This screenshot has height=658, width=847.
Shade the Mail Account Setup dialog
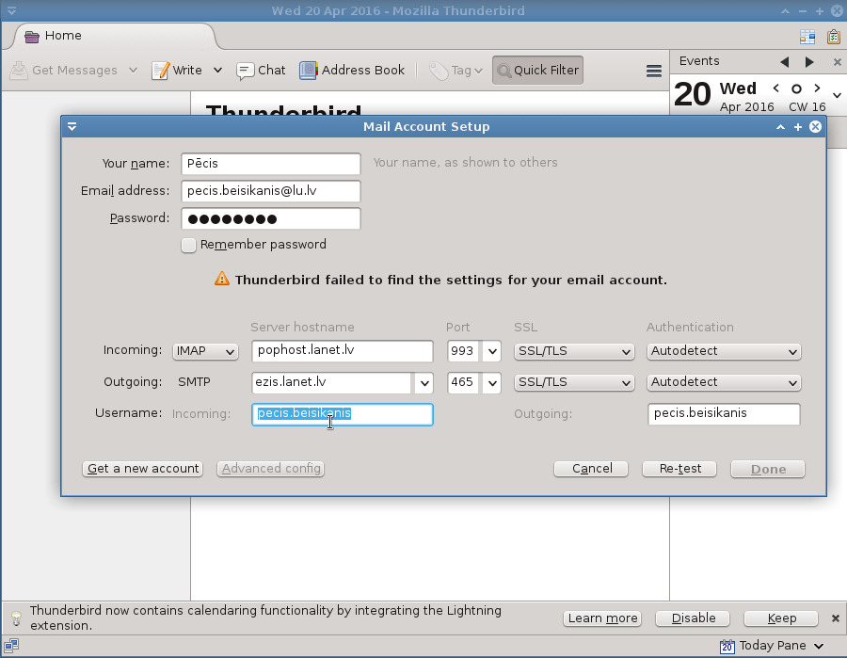tap(780, 127)
